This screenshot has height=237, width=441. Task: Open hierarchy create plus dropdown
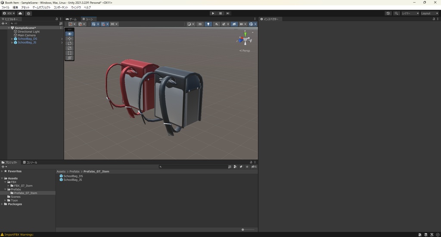[x=4, y=24]
